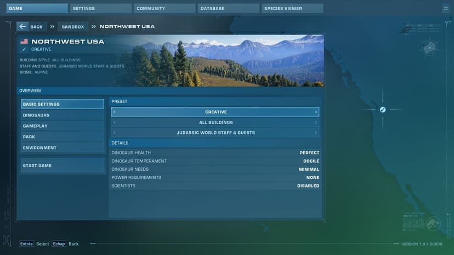Click Start Game button
This screenshot has width=454, height=255.
(x=63, y=166)
